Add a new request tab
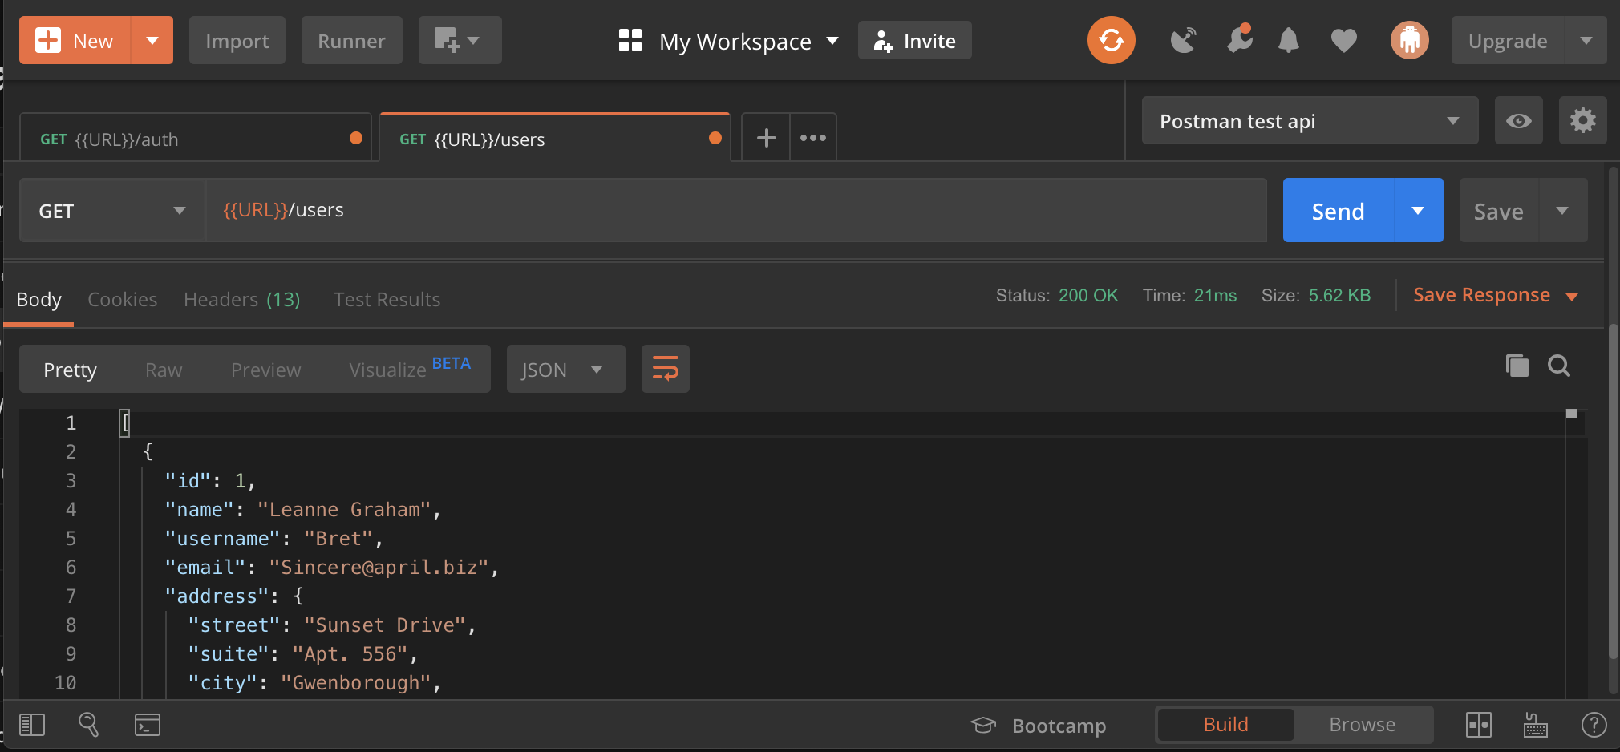The width and height of the screenshot is (1620, 752). pos(767,138)
